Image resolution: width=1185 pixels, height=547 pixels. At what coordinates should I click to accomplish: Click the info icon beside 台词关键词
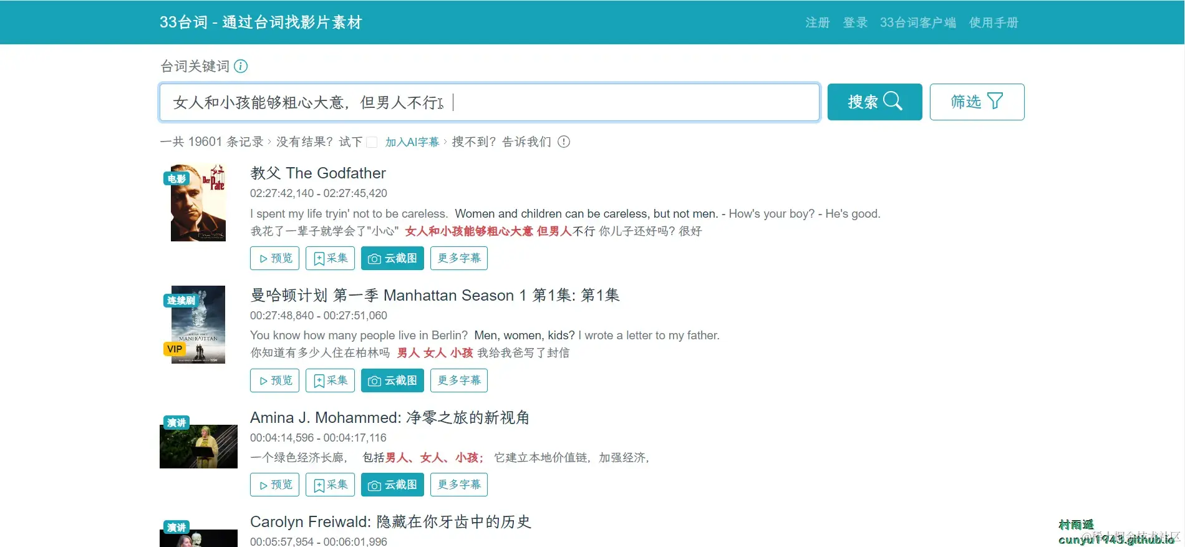[x=241, y=66]
